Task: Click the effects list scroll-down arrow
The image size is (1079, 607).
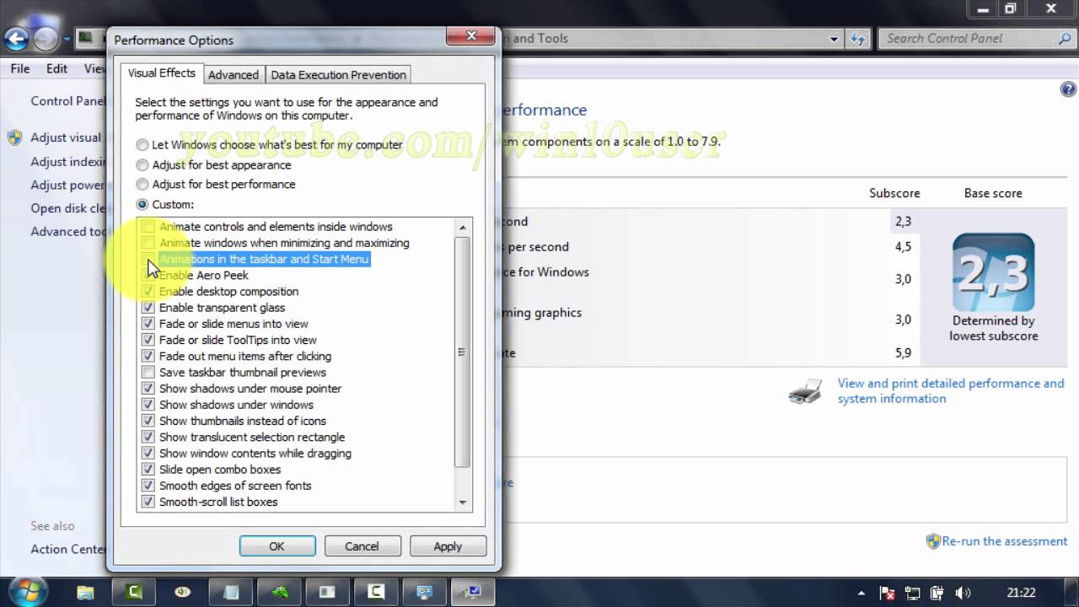Action: click(x=462, y=502)
